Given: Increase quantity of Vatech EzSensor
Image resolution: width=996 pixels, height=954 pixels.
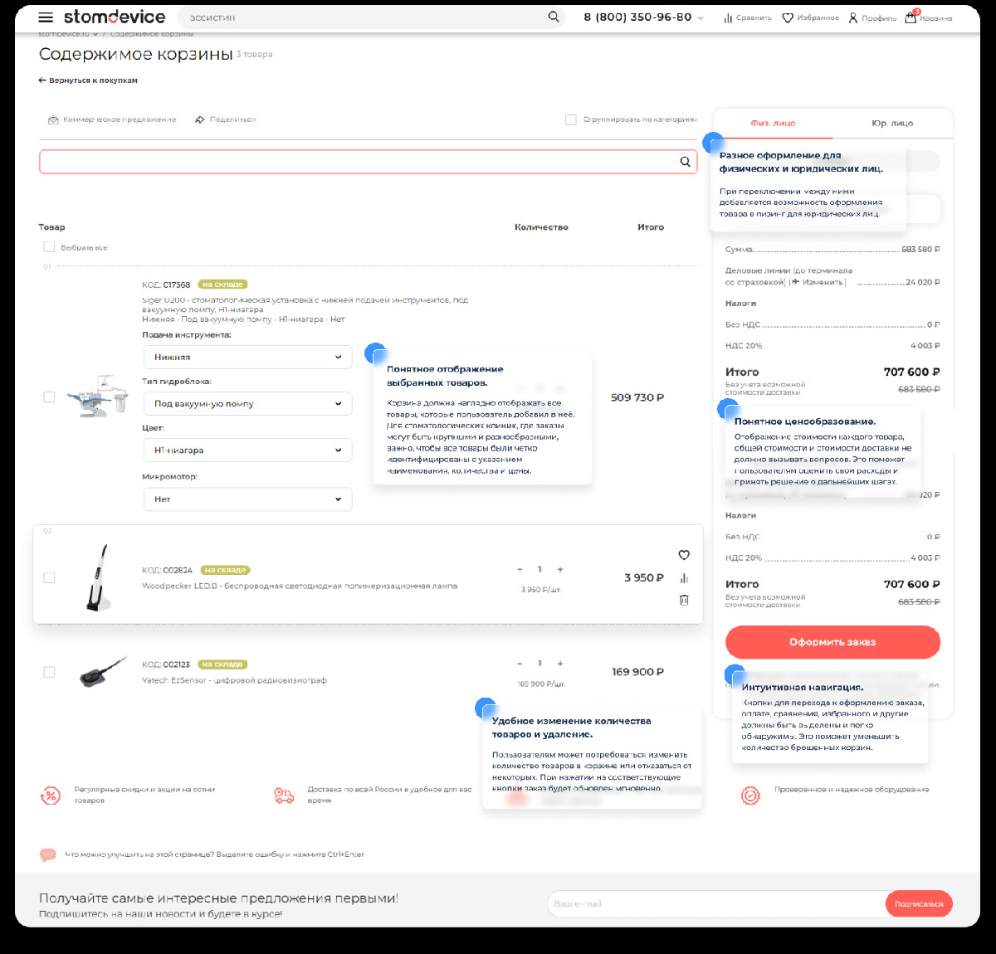Looking at the screenshot, I should [x=560, y=664].
